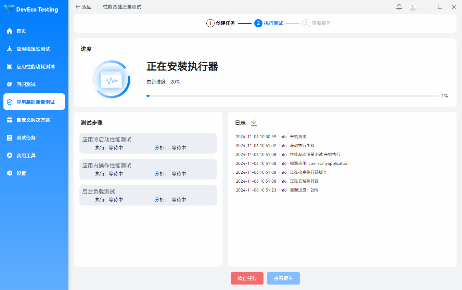462x290 pixels.
Task: Select the 后台负载测试 step card
Action: click(148, 195)
